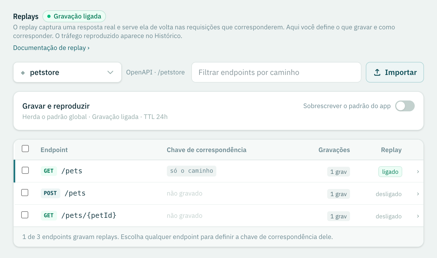437x258 pixels.
Task: Click the 'só o caminho' match key chip
Action: coord(192,171)
